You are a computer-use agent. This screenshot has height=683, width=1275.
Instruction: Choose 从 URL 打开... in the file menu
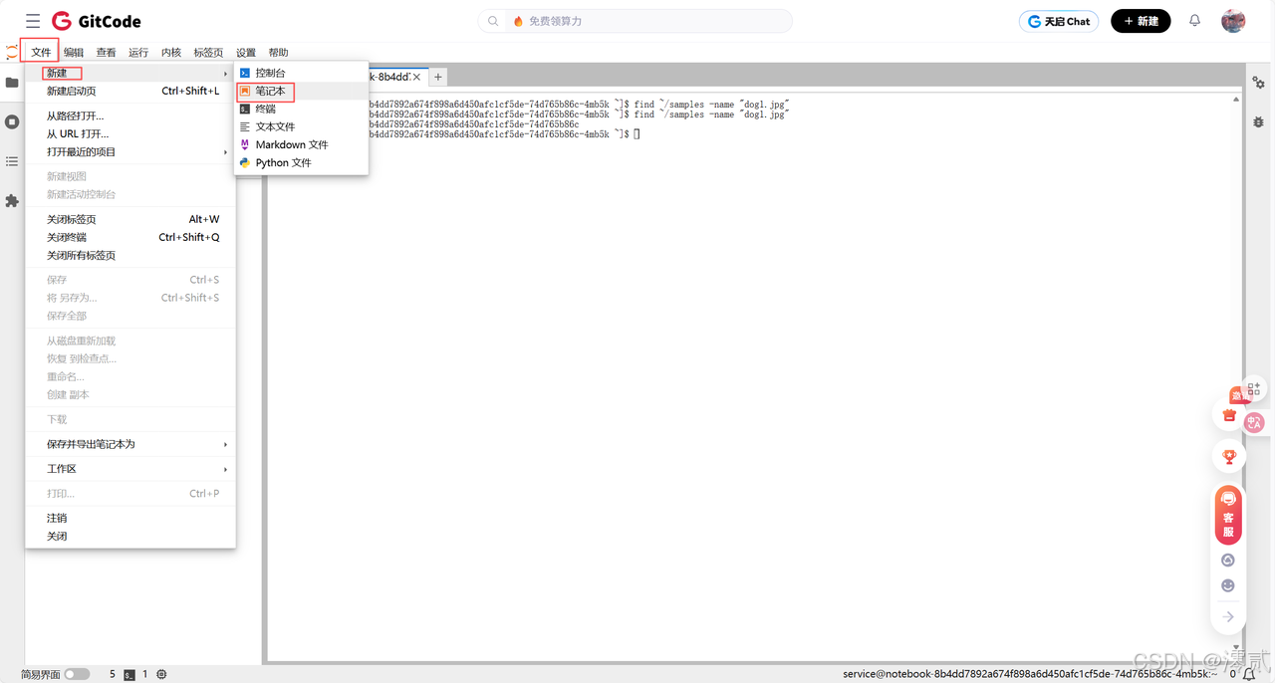pyautogui.click(x=130, y=133)
